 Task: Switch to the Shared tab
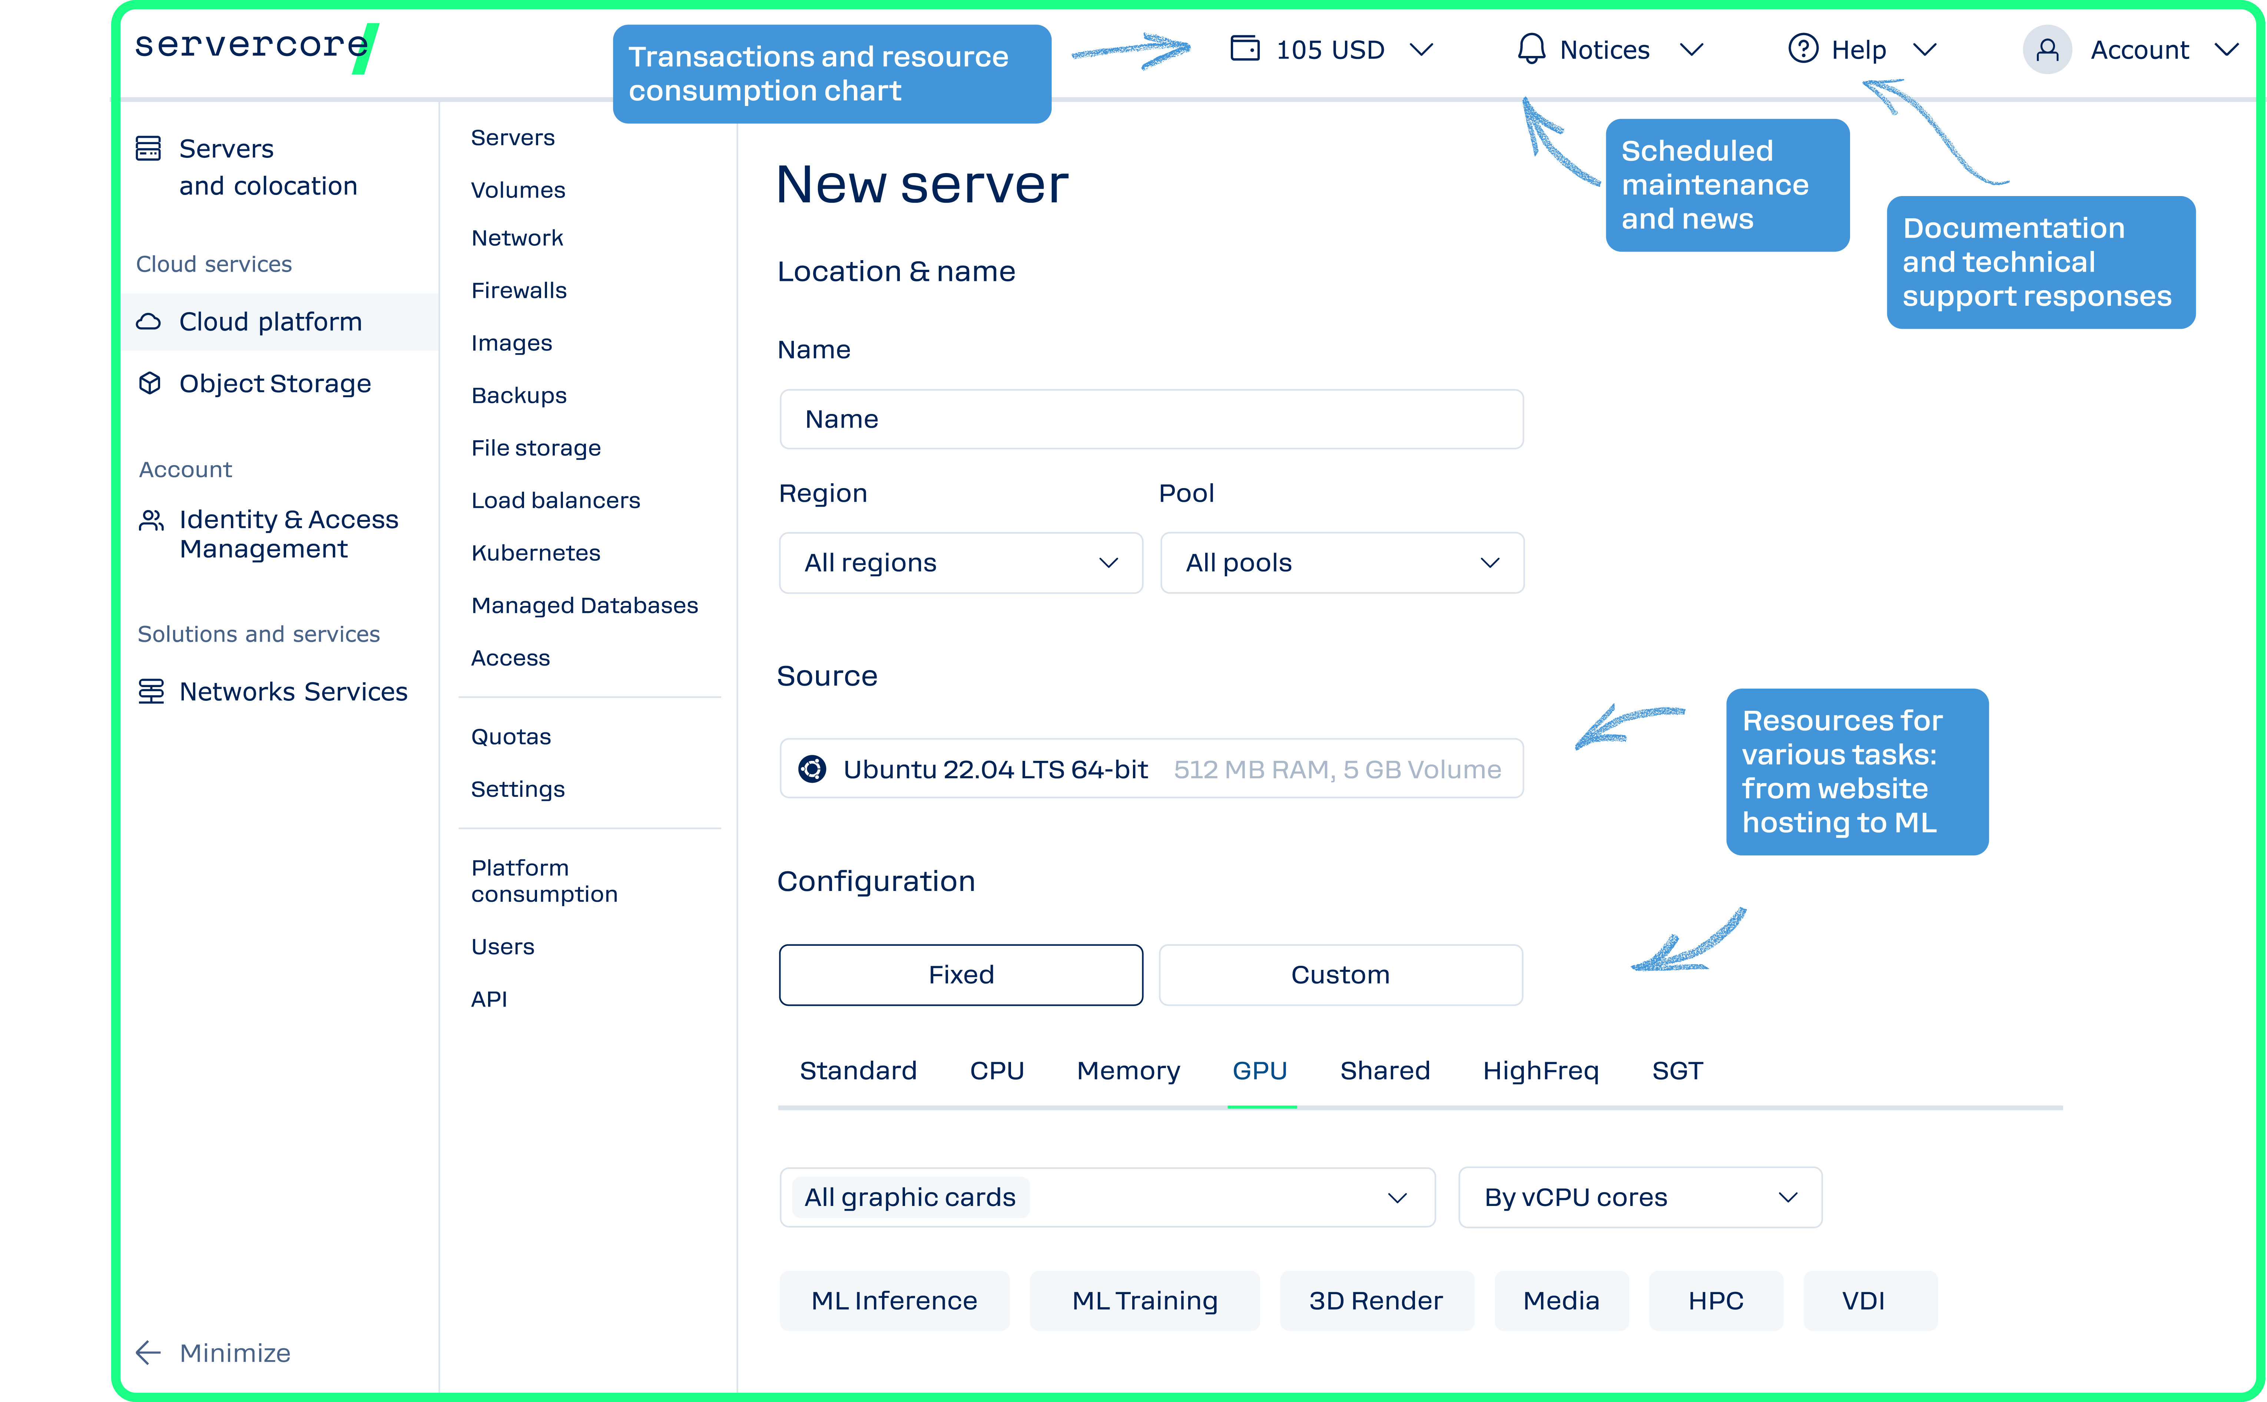(1385, 1071)
